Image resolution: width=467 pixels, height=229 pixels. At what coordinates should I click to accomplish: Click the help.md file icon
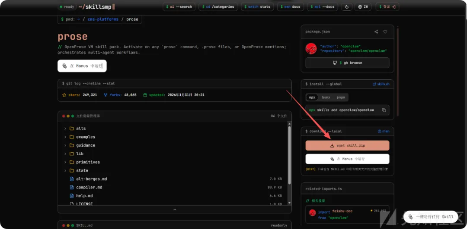coord(71,196)
